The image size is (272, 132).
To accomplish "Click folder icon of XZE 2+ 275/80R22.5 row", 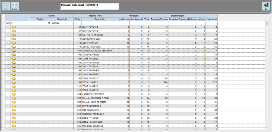I will pyautogui.click(x=14, y=122).
